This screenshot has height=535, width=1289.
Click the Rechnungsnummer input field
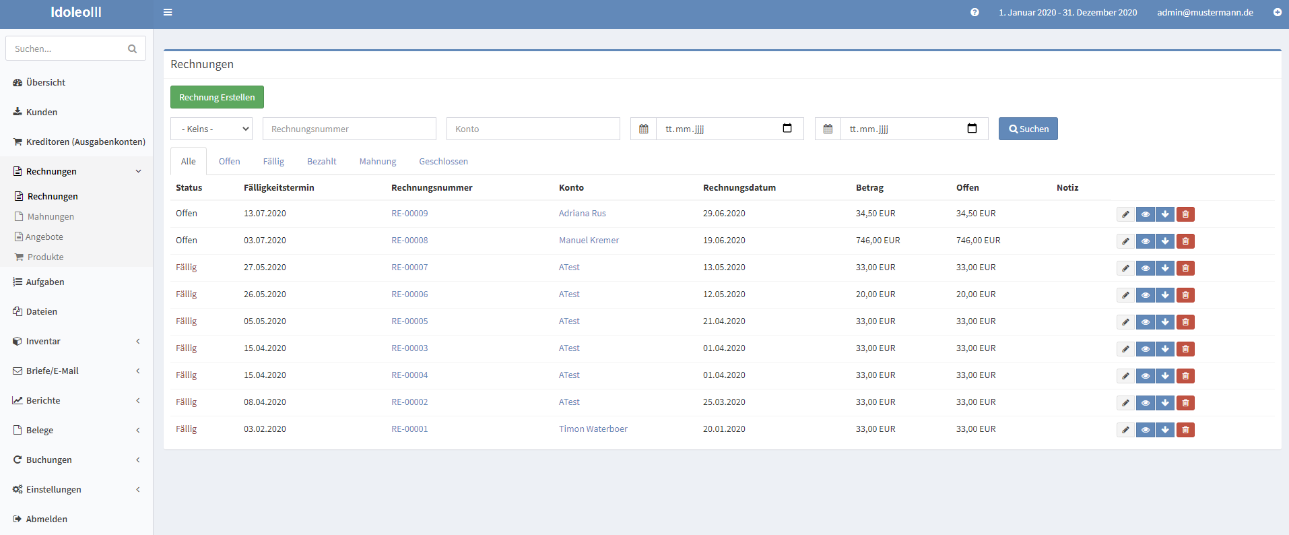[349, 129]
